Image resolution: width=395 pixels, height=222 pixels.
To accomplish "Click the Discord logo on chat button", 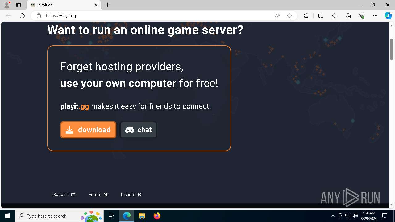I will pos(130,130).
